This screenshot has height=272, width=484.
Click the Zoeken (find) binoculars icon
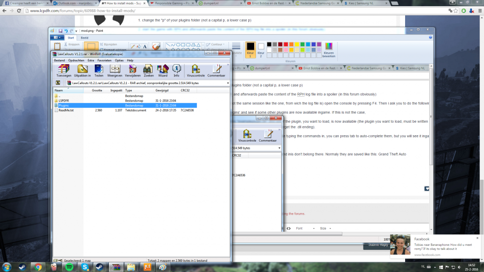pyautogui.click(x=149, y=71)
